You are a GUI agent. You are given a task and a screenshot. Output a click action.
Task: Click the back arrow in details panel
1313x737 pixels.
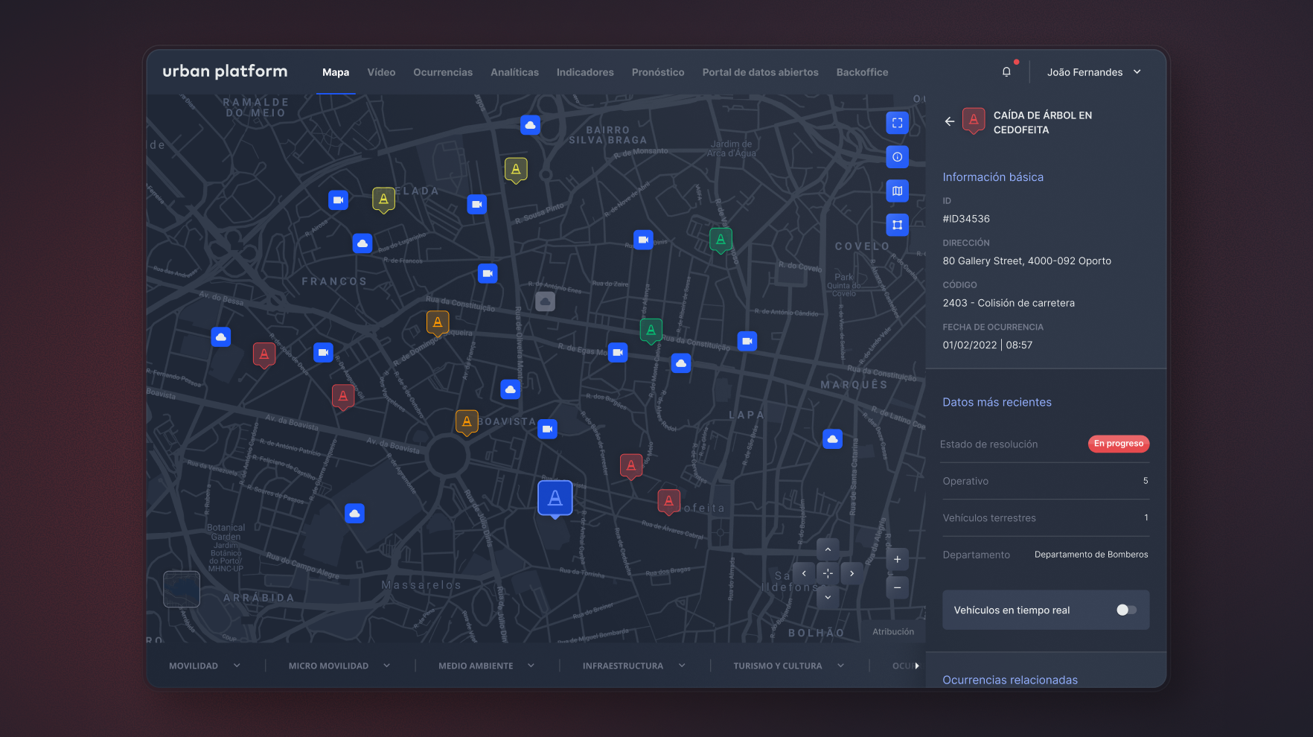click(949, 121)
